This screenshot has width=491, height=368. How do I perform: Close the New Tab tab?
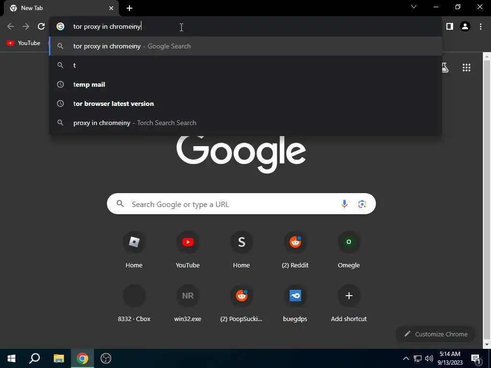111,8
